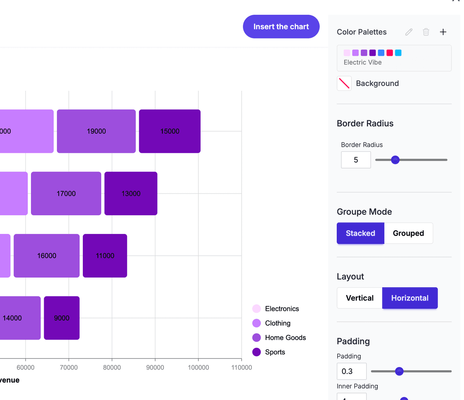This screenshot has height=400, width=464.
Task: Toggle the Sports legend marker
Action: tap(256, 352)
